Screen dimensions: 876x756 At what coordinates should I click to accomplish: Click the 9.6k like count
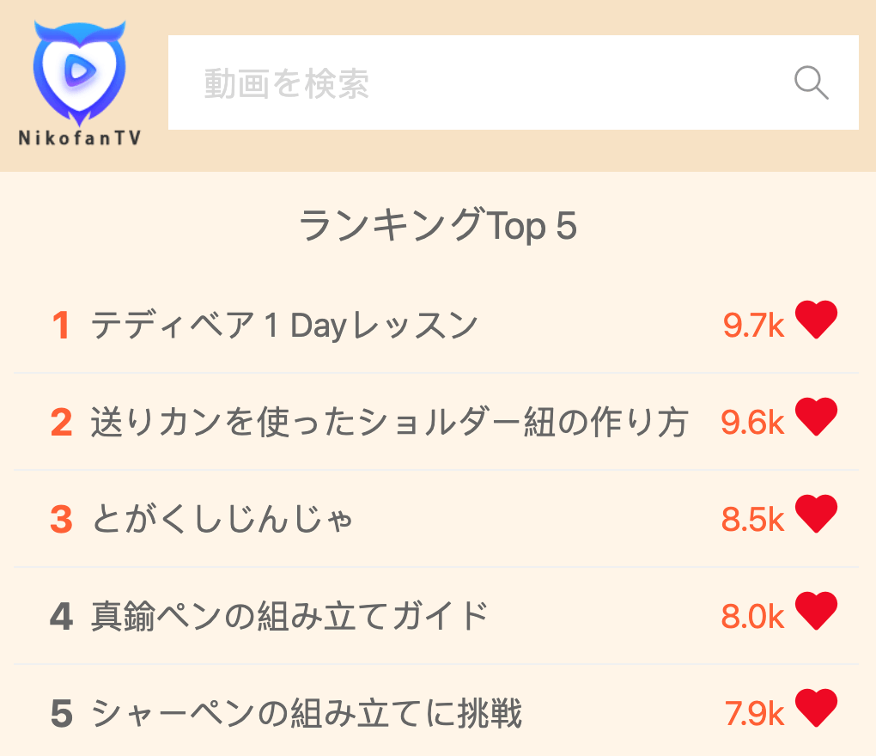click(752, 423)
